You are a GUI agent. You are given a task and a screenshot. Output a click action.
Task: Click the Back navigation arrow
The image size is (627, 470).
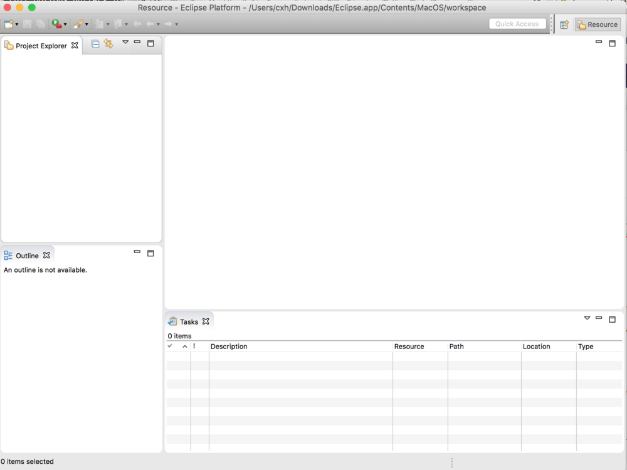(x=150, y=24)
